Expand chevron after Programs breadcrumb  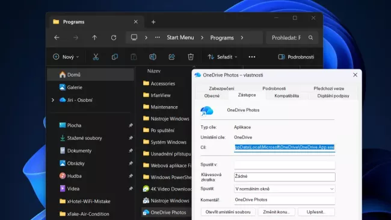(242, 37)
